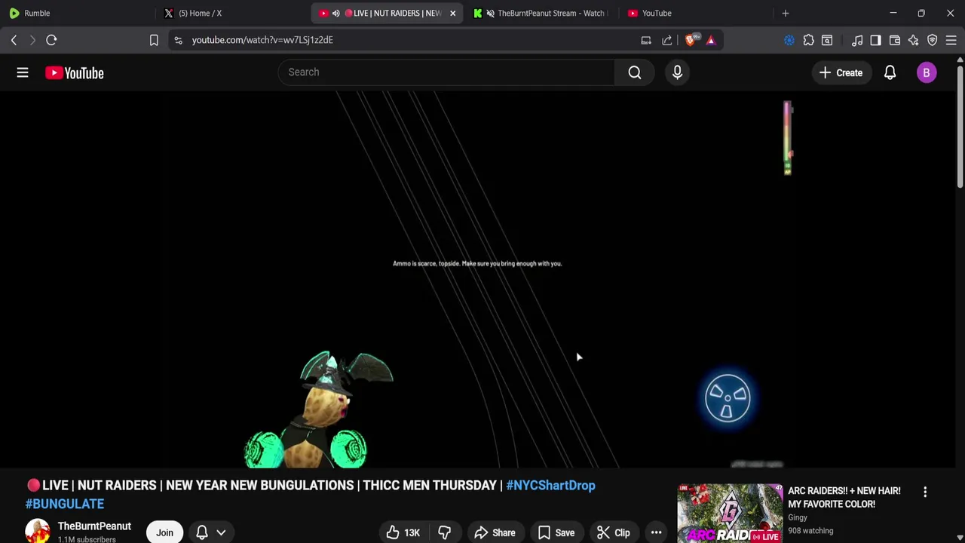Open Brave Shields lion icon
Screen dimensions: 965x543
(x=691, y=40)
